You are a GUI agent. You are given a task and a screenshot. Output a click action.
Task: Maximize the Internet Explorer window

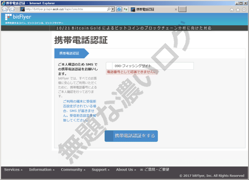pyautogui.click(x=241, y=3)
